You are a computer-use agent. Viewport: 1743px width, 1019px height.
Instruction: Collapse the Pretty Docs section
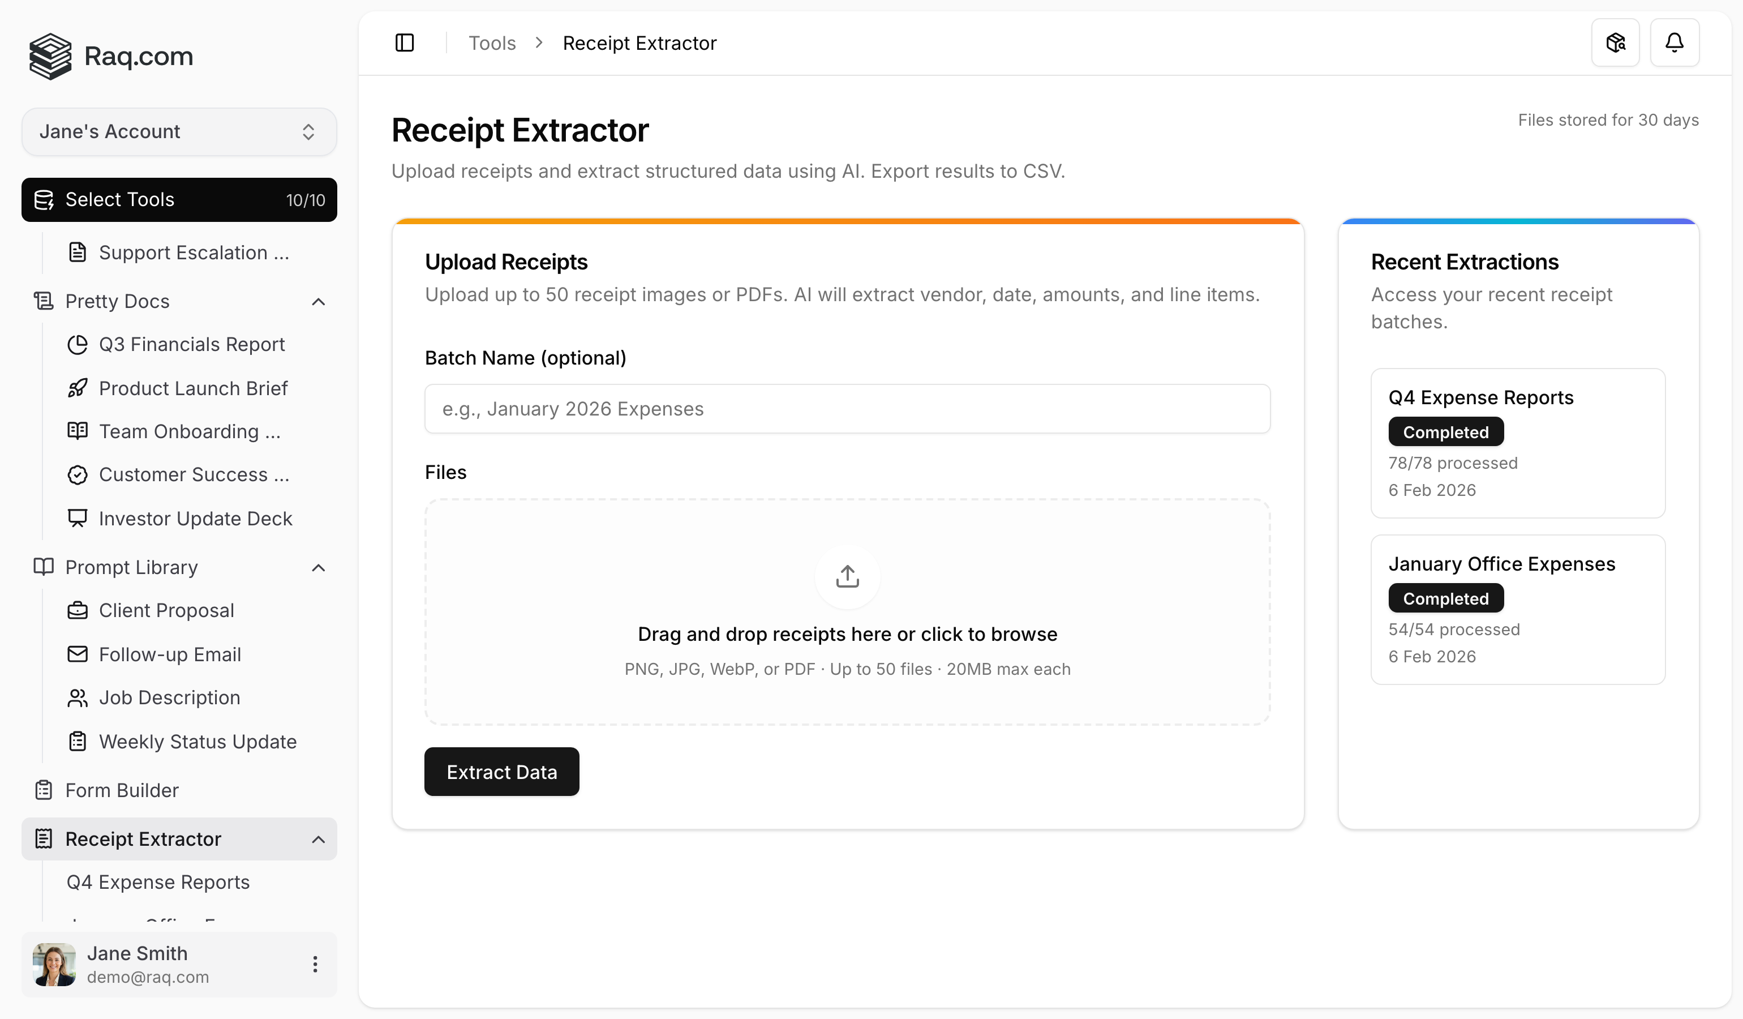pos(318,301)
